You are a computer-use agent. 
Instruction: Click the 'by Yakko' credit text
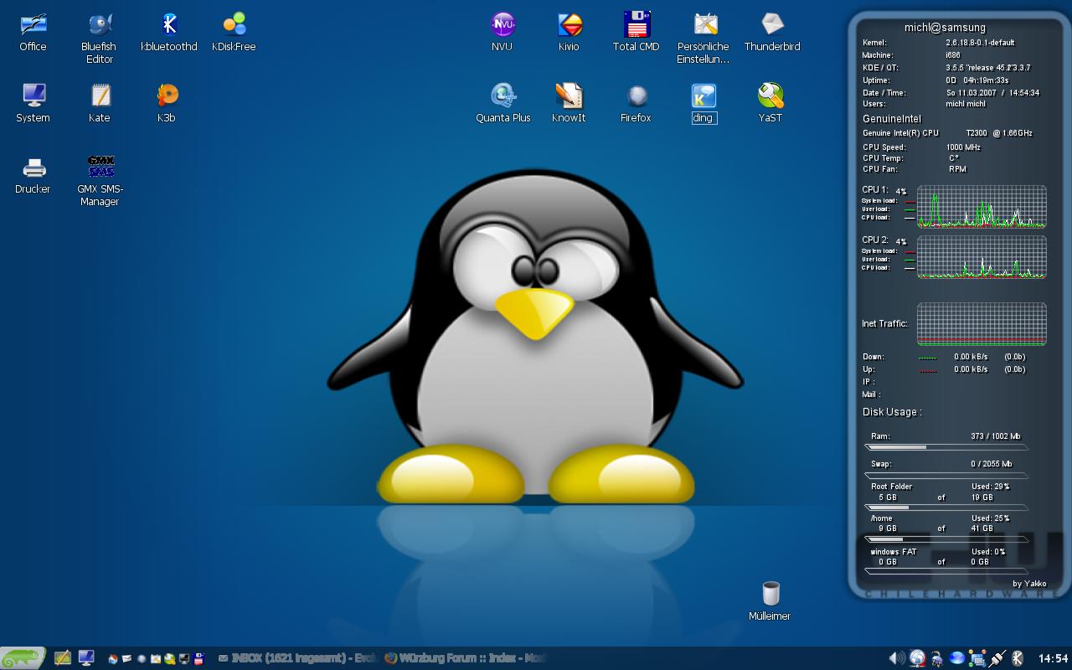(x=1029, y=584)
